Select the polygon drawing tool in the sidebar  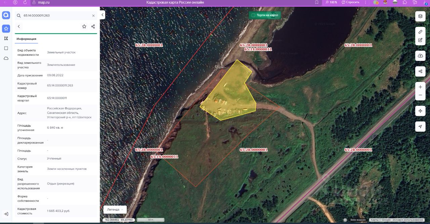(x=6, y=38)
